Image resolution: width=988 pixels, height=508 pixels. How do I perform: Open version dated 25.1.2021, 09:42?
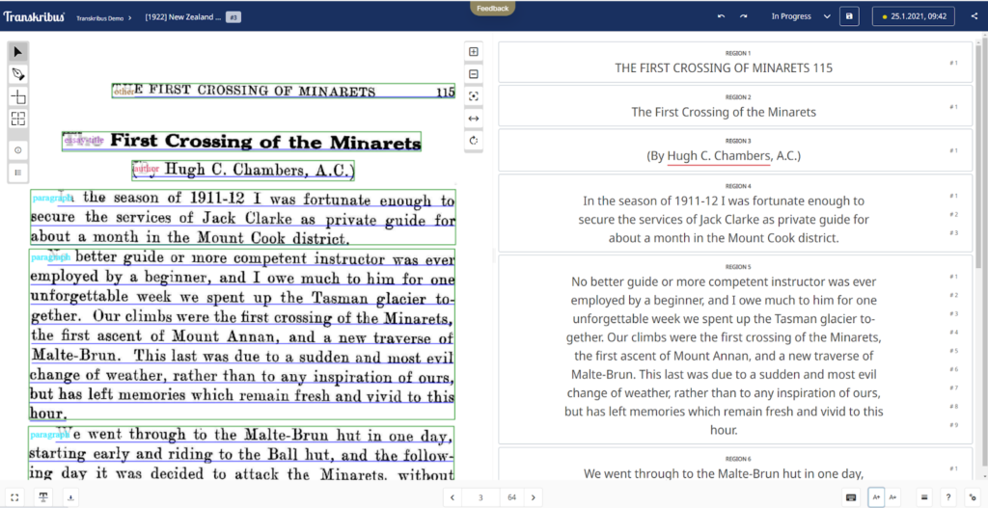(x=912, y=16)
